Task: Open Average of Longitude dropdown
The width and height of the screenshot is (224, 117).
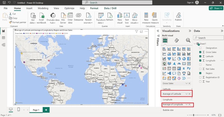Action: (x=186, y=105)
